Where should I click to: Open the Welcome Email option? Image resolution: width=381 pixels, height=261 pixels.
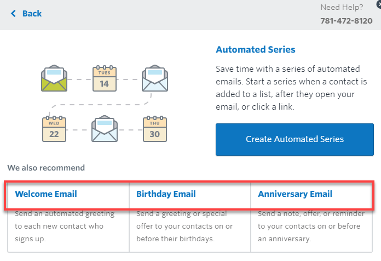point(46,194)
